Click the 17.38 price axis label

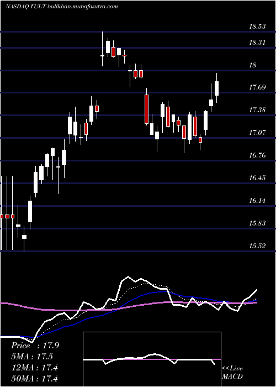(x=257, y=110)
